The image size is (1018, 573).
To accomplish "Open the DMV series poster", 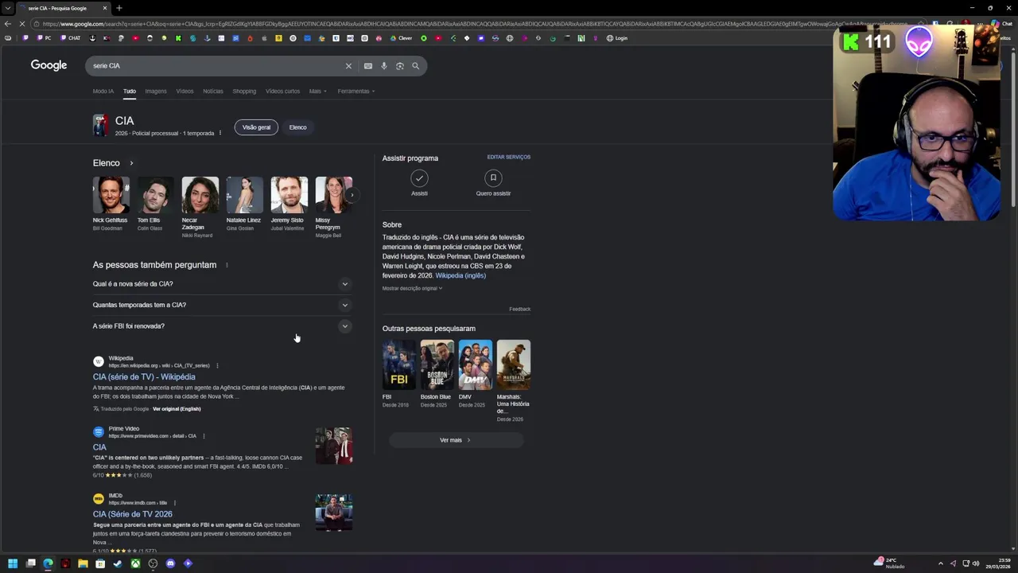I will click(x=476, y=364).
